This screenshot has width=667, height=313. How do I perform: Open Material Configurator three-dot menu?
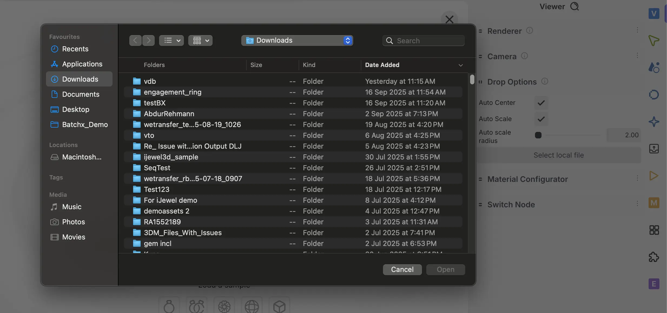click(x=637, y=178)
